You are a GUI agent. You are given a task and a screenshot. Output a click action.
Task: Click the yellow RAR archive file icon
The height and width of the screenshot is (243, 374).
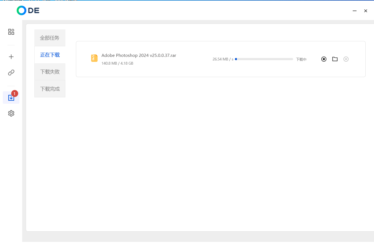94,58
